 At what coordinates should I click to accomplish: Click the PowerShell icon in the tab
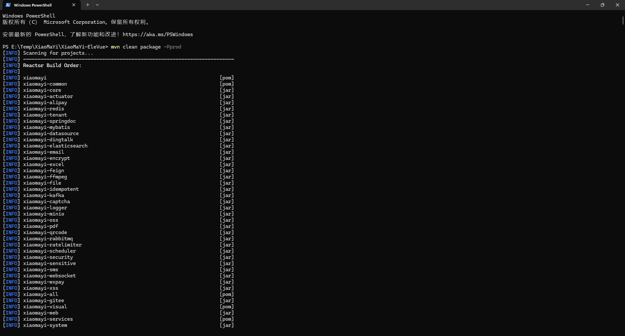[8, 5]
